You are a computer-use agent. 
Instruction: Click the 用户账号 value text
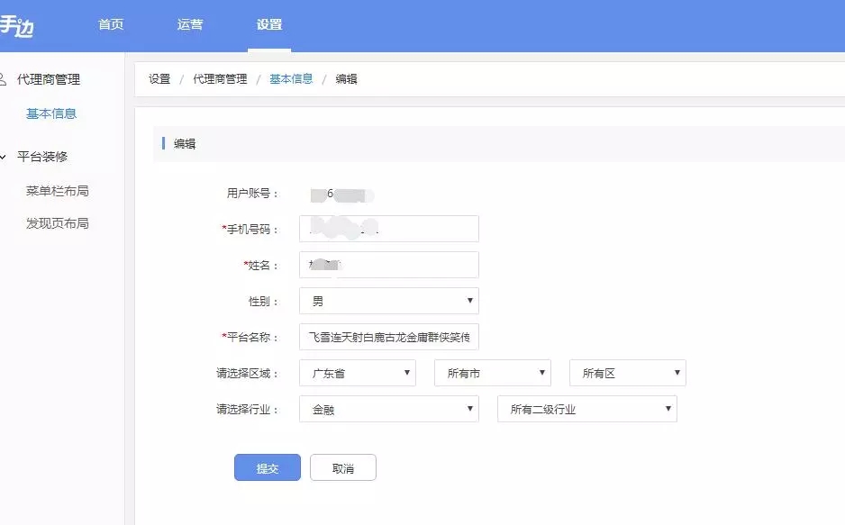click(341, 195)
